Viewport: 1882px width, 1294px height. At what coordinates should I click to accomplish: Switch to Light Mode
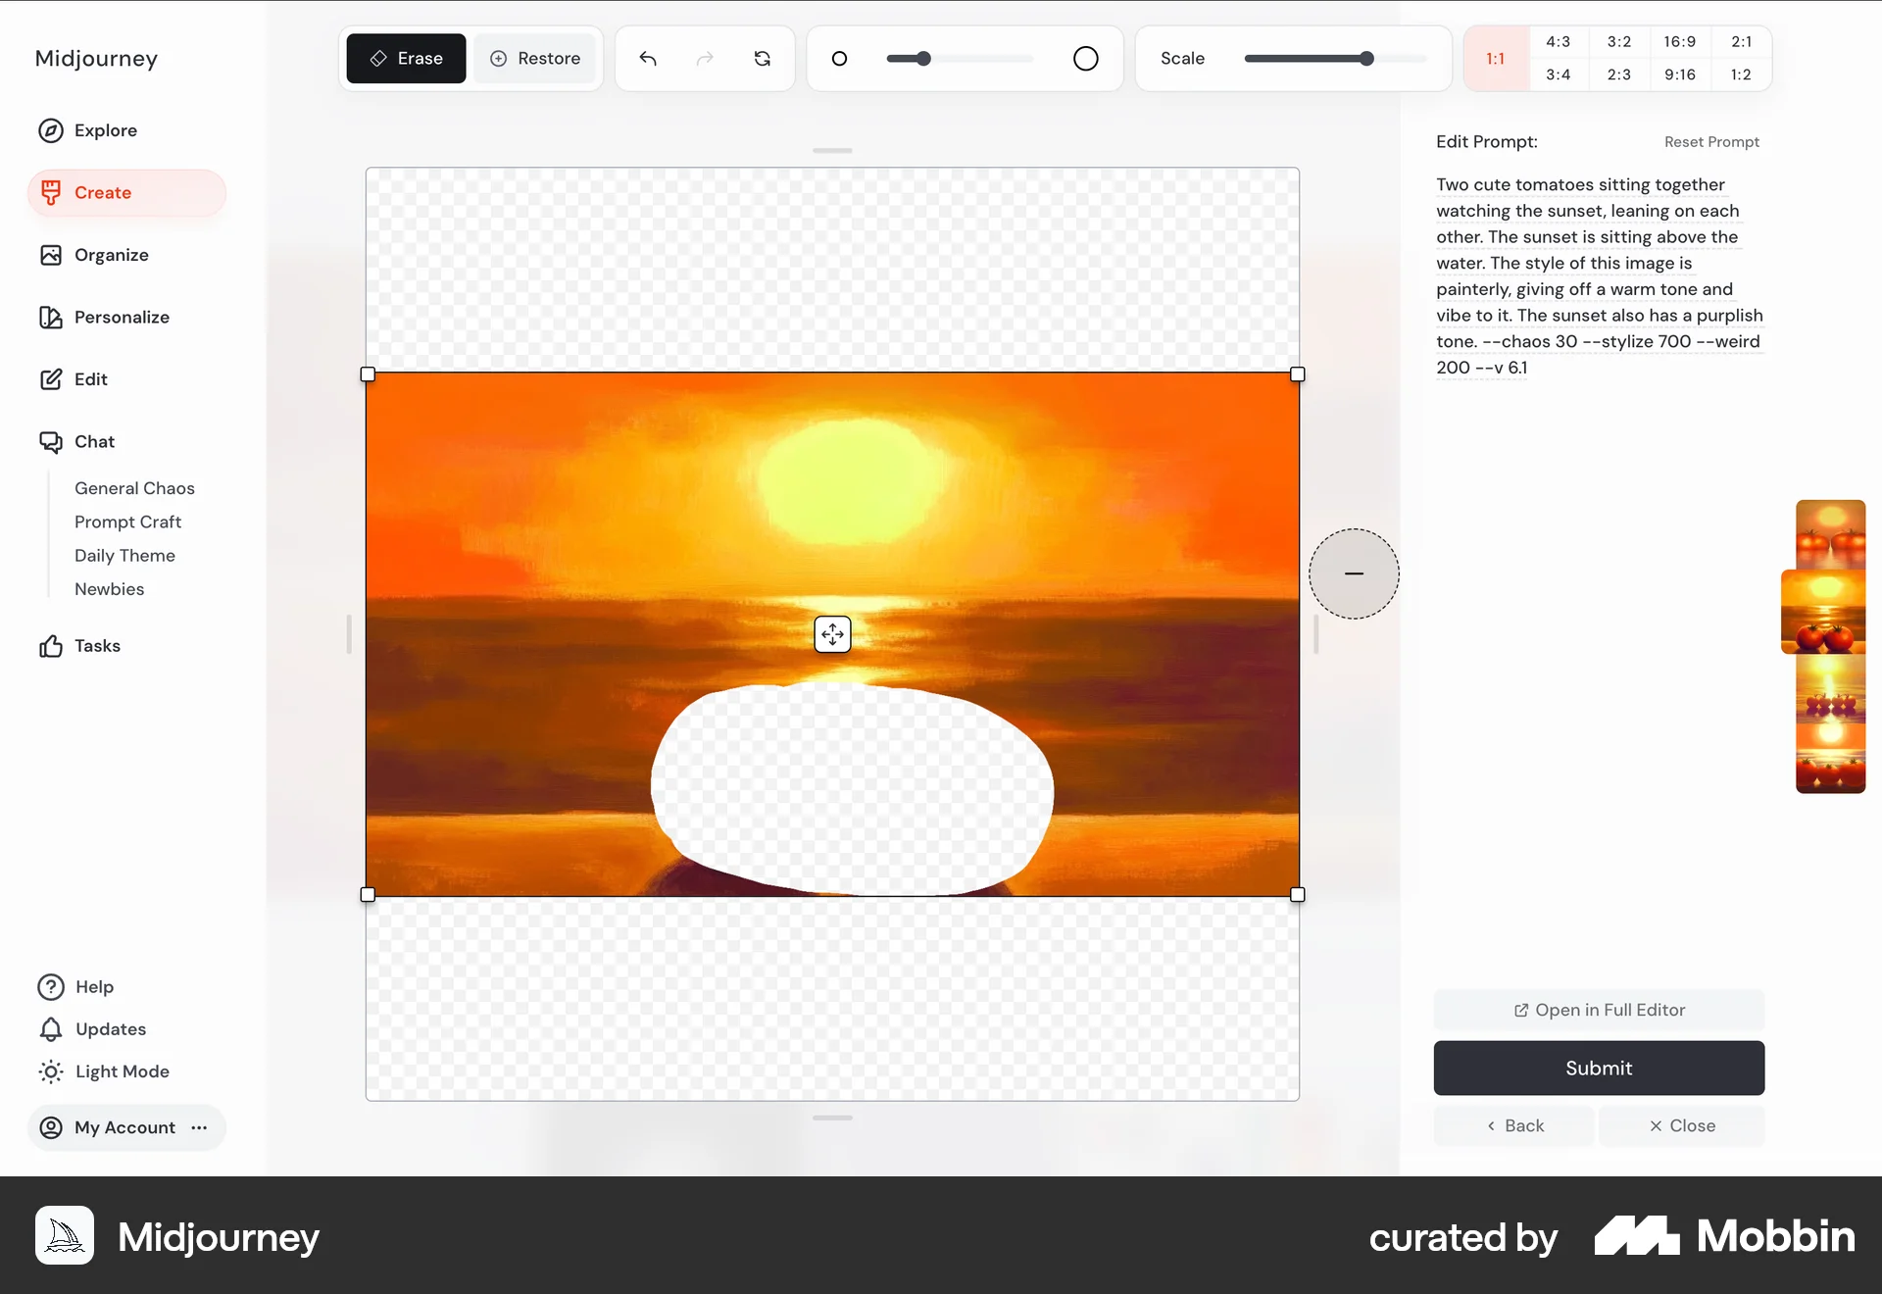(123, 1071)
